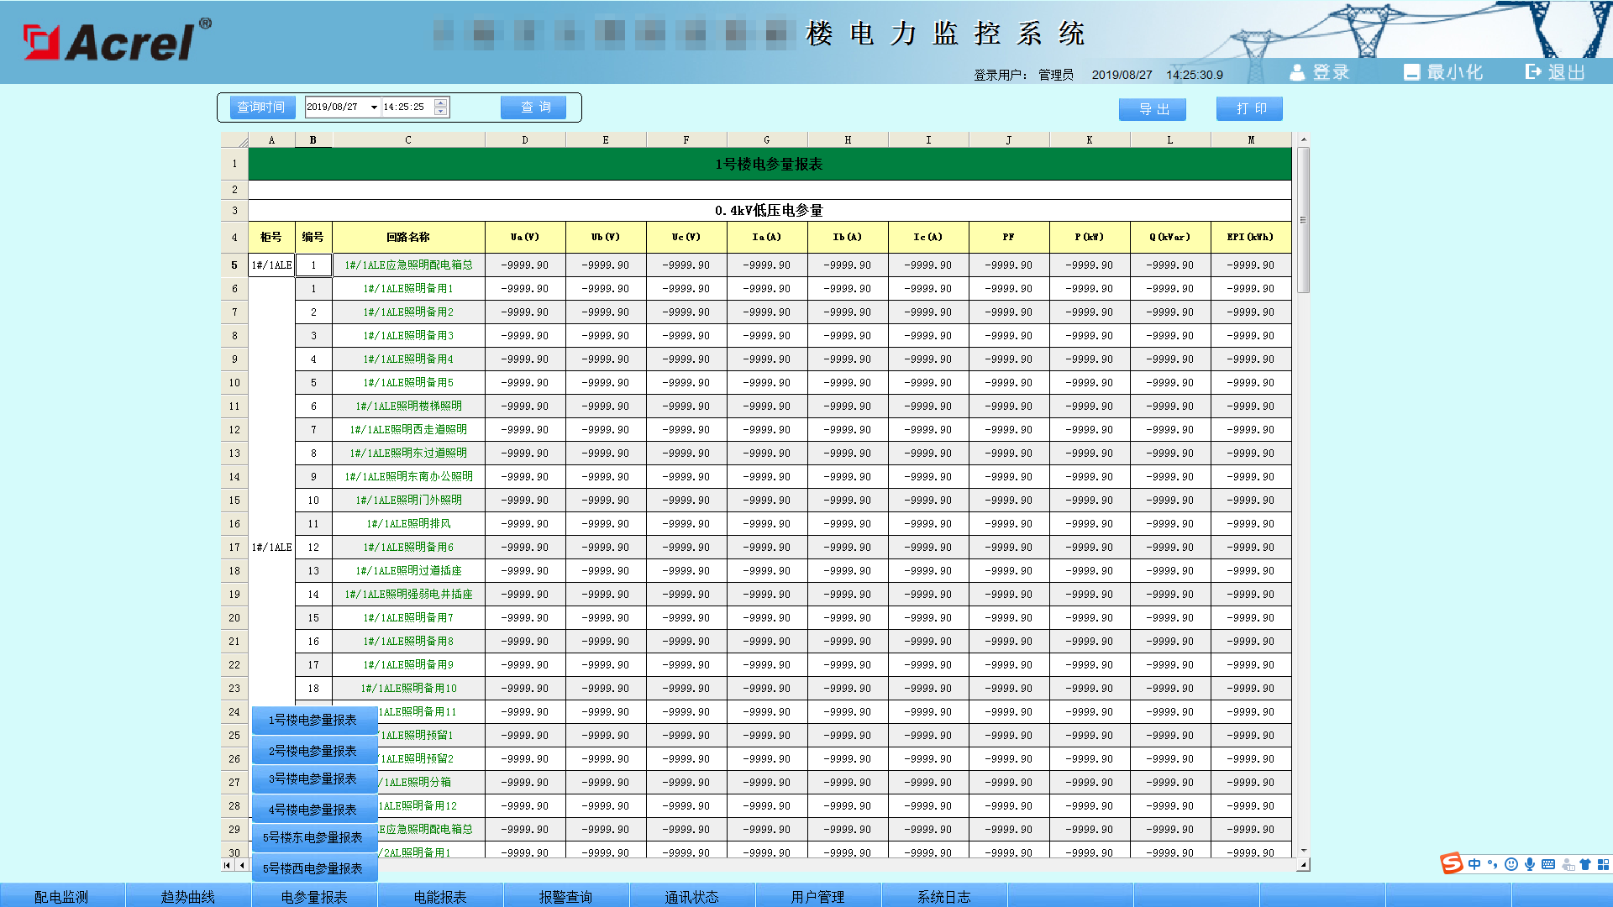The height and width of the screenshot is (907, 1613).
Task: Switch to 系统日志 tab
Action: click(x=944, y=896)
